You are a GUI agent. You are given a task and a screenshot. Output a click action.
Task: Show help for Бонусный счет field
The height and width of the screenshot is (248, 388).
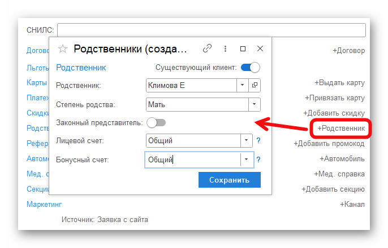click(258, 160)
